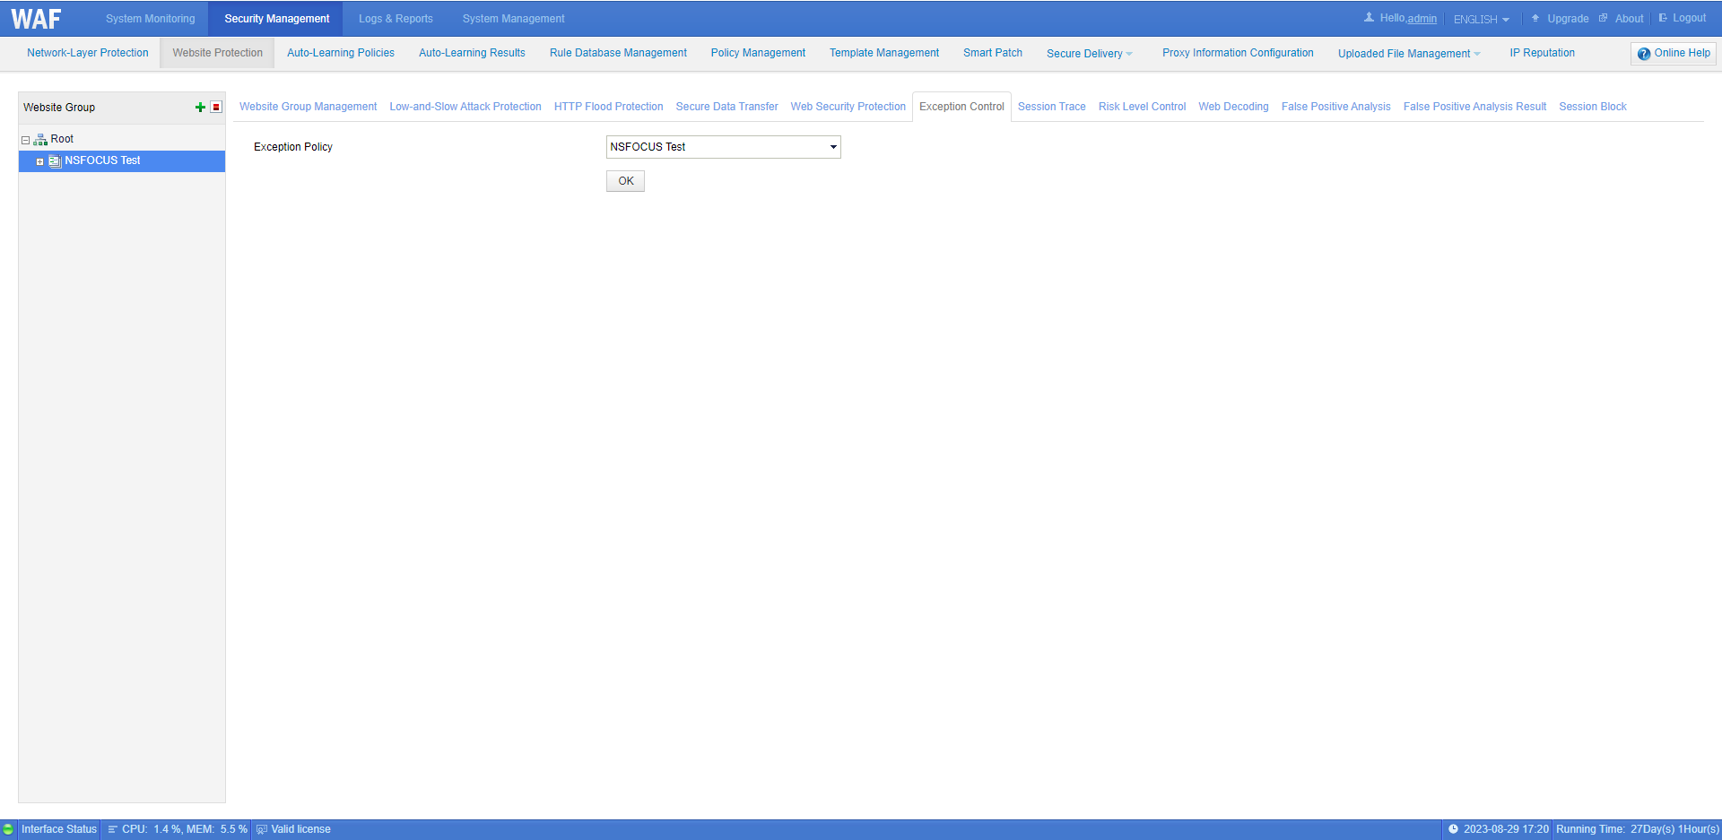The image size is (1722, 840).
Task: Click the Root network tree icon
Action: pyautogui.click(x=40, y=140)
